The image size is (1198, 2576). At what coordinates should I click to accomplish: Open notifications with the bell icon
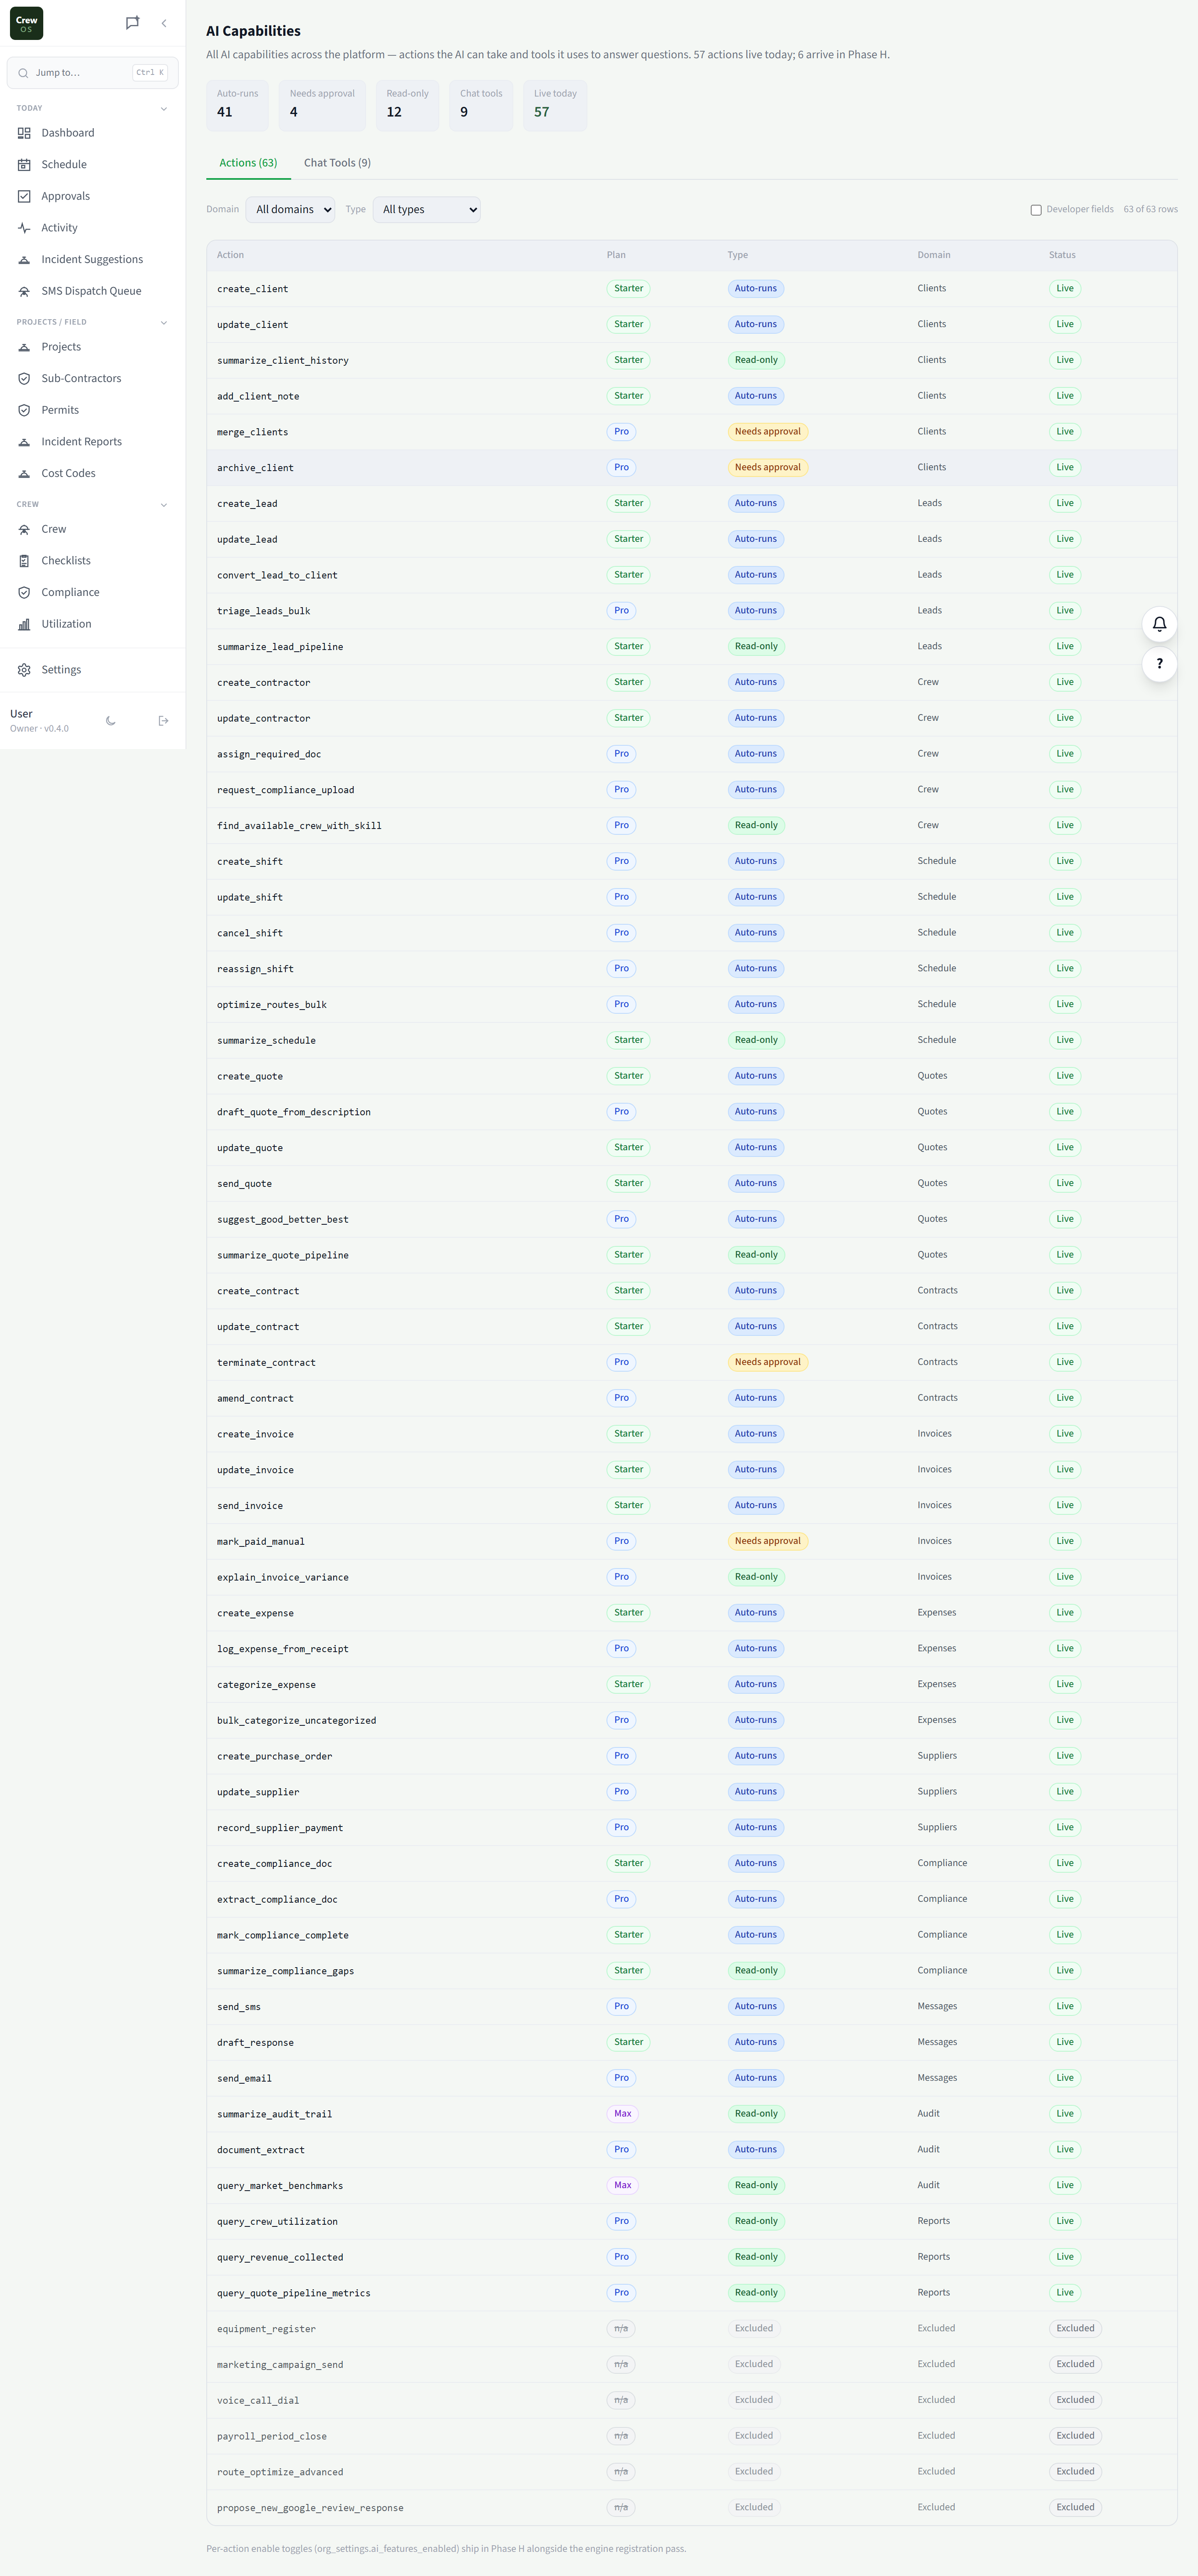(x=1159, y=624)
